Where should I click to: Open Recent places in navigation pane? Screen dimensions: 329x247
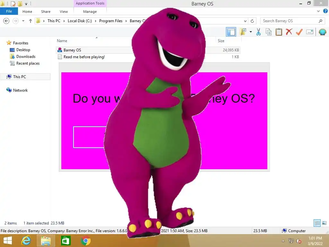click(28, 63)
